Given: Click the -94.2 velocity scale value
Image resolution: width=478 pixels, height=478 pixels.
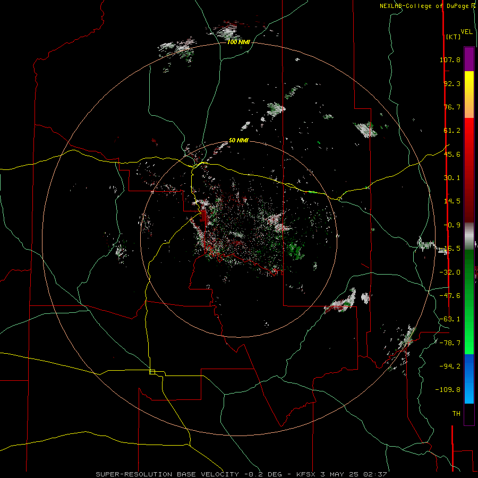Looking at the screenshot, I should pos(450,366).
